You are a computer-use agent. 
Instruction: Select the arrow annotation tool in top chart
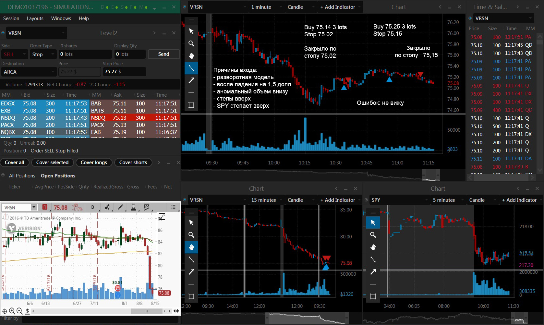pyautogui.click(x=191, y=80)
